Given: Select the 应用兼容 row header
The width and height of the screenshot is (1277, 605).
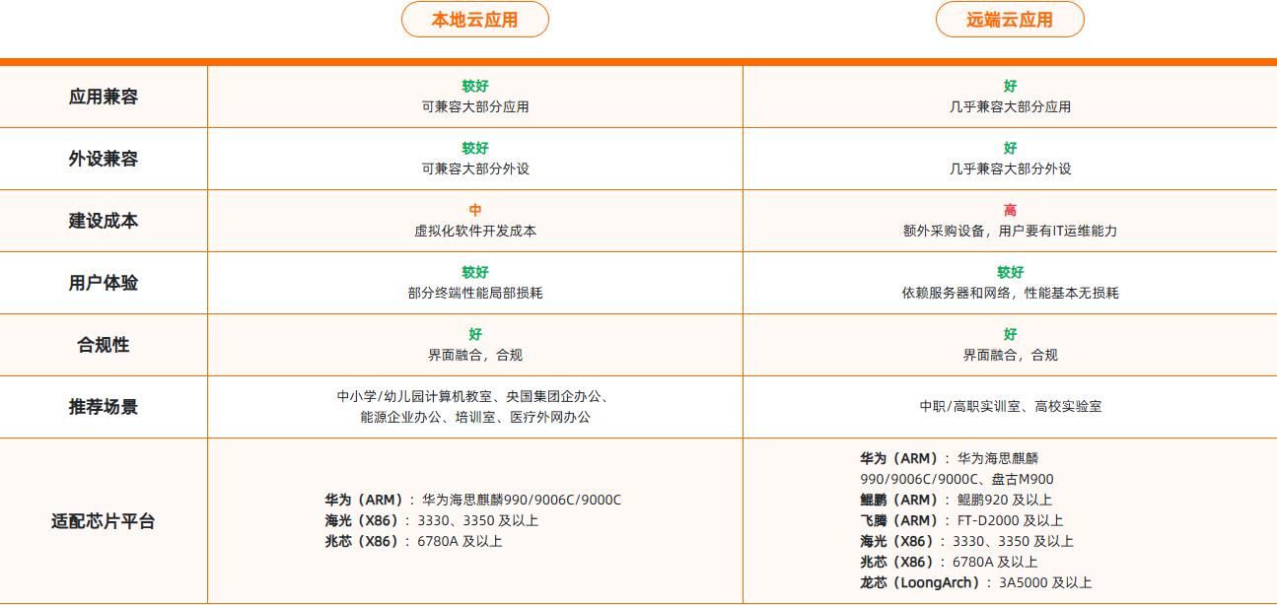Looking at the screenshot, I should click(x=104, y=97).
